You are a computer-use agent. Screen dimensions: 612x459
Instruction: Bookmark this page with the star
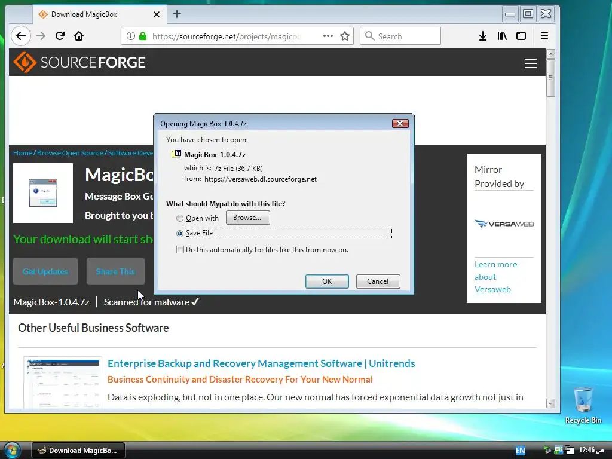pos(345,36)
